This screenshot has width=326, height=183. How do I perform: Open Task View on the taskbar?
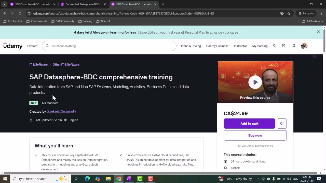[x=76, y=179]
